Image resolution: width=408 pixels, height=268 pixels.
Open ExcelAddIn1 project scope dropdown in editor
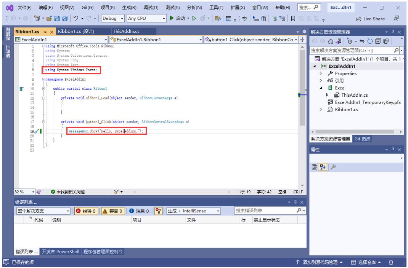[x=61, y=40]
